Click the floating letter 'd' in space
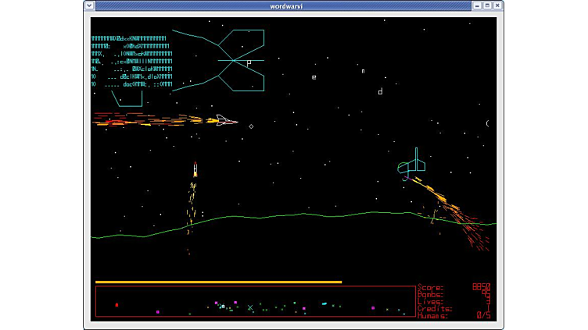This screenshot has width=588, height=330. pos(380,92)
